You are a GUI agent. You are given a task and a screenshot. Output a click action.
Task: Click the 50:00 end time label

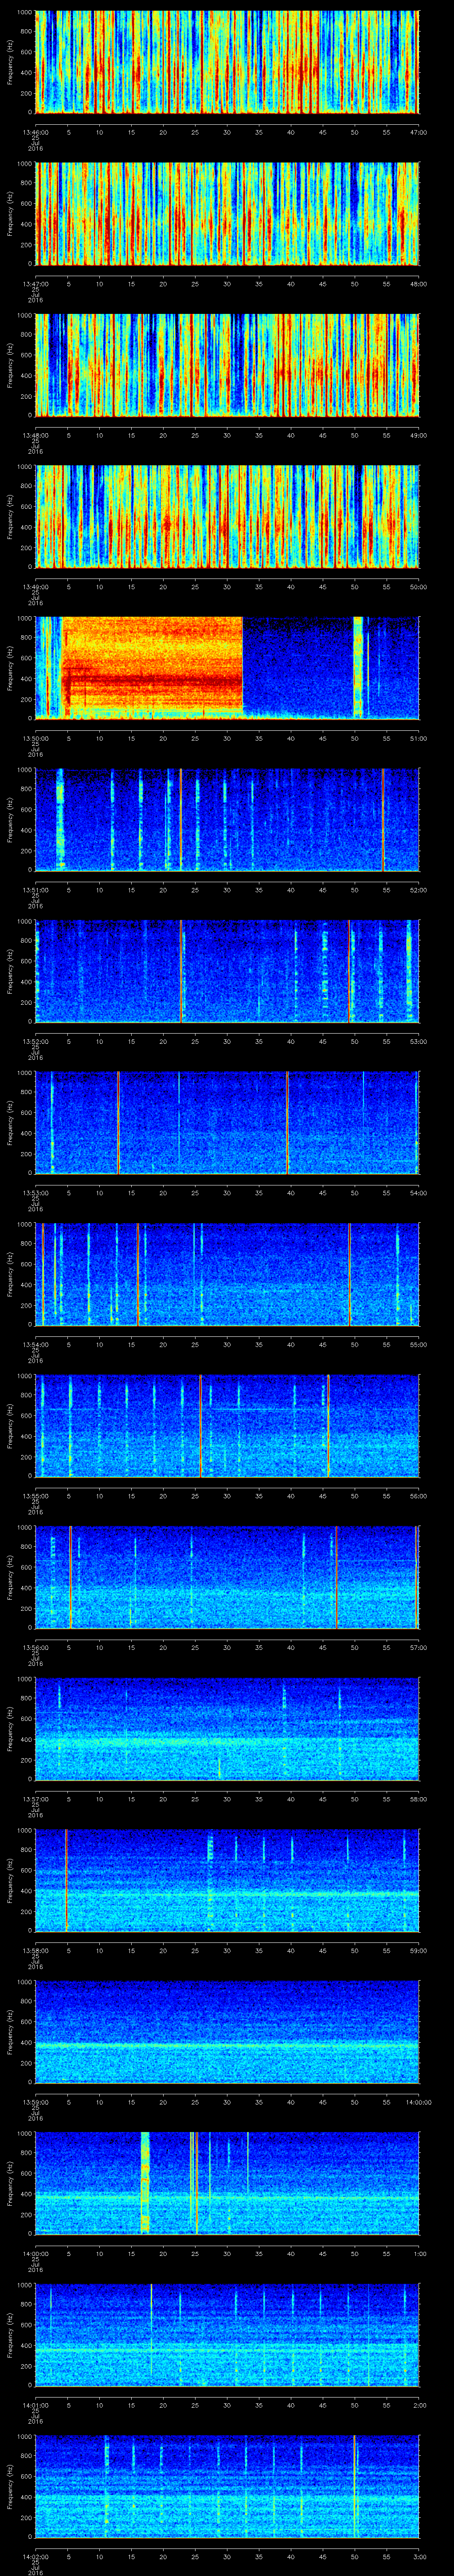pyautogui.click(x=418, y=587)
